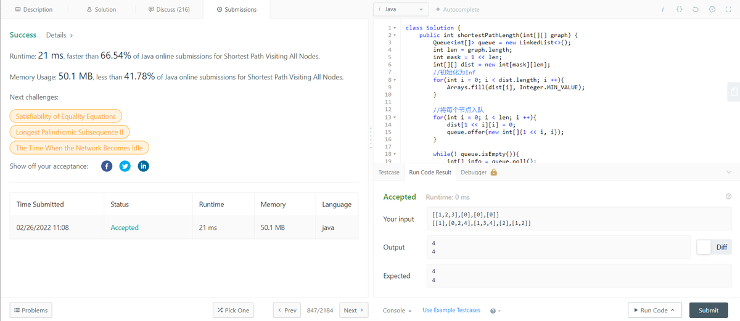Image resolution: width=740 pixels, height=321 pixels.
Task: Open the Java language dropdown
Action: (x=401, y=10)
